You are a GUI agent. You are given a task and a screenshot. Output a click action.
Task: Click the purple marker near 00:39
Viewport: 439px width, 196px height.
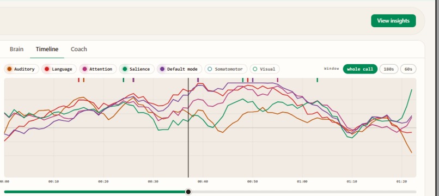tap(198, 80)
